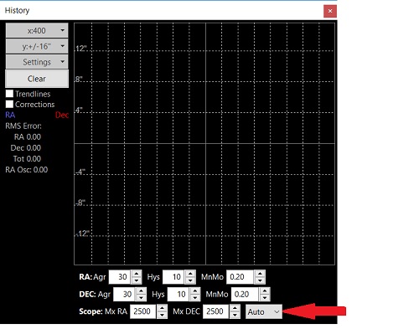This screenshot has height=334, width=419.
Task: Focus the RA Agr value field
Action: tap(119, 277)
